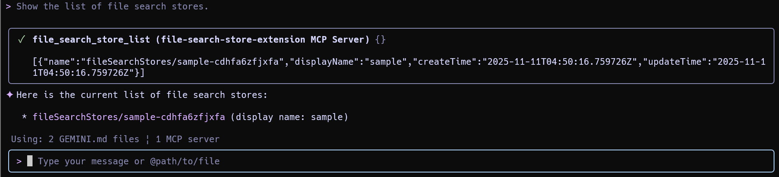Click the empty braces arguments after MCP Server
Screen dimensions: 779x177
coord(380,39)
